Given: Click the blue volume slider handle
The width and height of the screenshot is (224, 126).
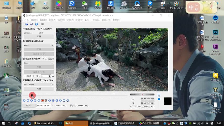Looking at the screenshot, I should point(159,99).
